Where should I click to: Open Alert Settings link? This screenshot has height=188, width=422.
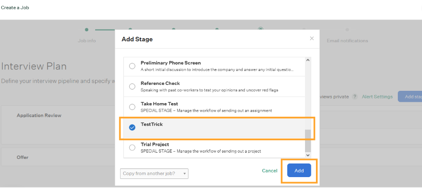pos(377,97)
